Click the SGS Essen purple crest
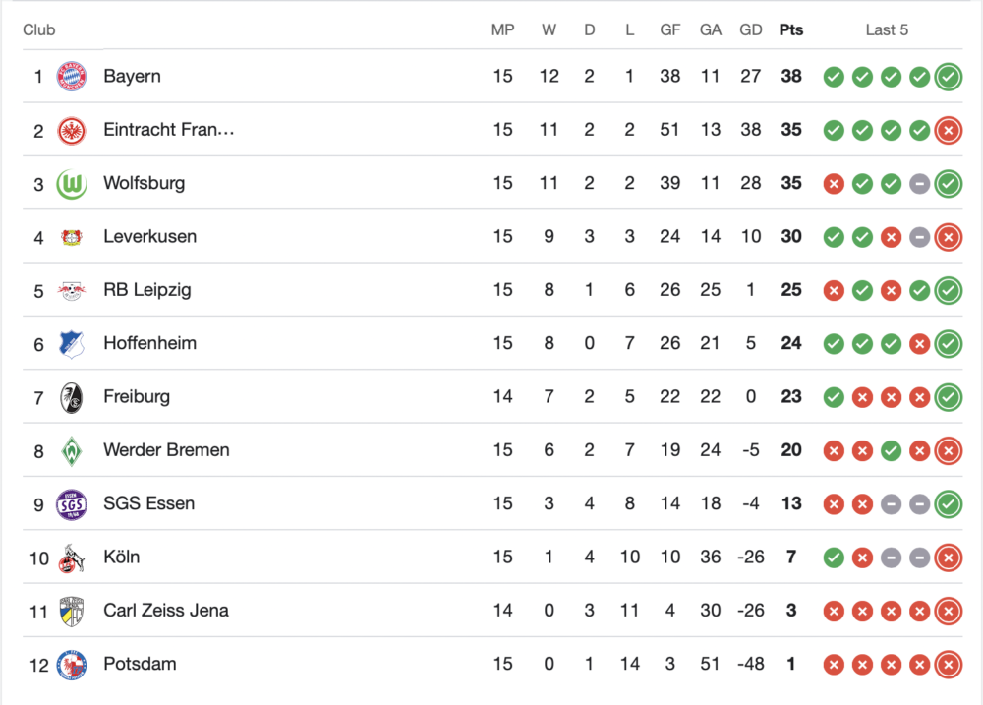The width and height of the screenshot is (983, 705). coord(72,503)
